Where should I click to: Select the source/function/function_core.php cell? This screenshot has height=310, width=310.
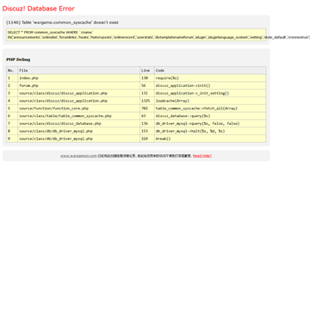[79, 108]
